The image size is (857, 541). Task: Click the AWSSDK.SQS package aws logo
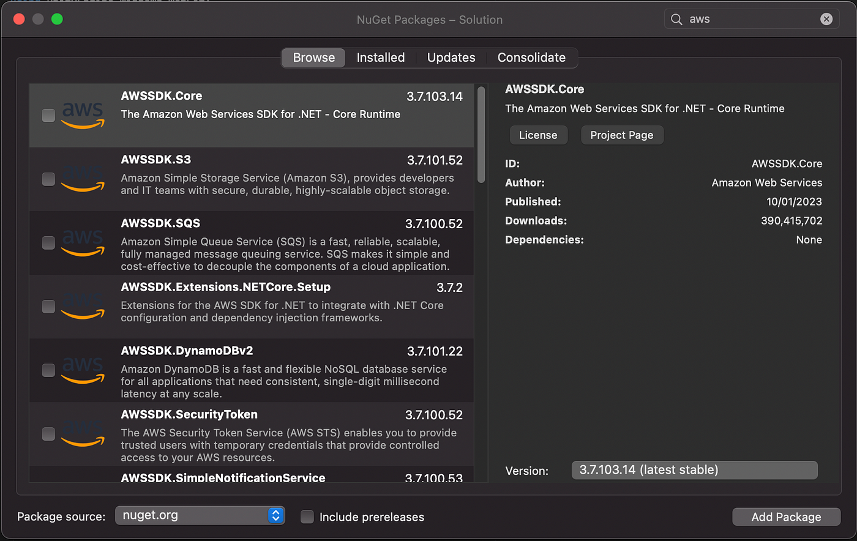coord(83,242)
